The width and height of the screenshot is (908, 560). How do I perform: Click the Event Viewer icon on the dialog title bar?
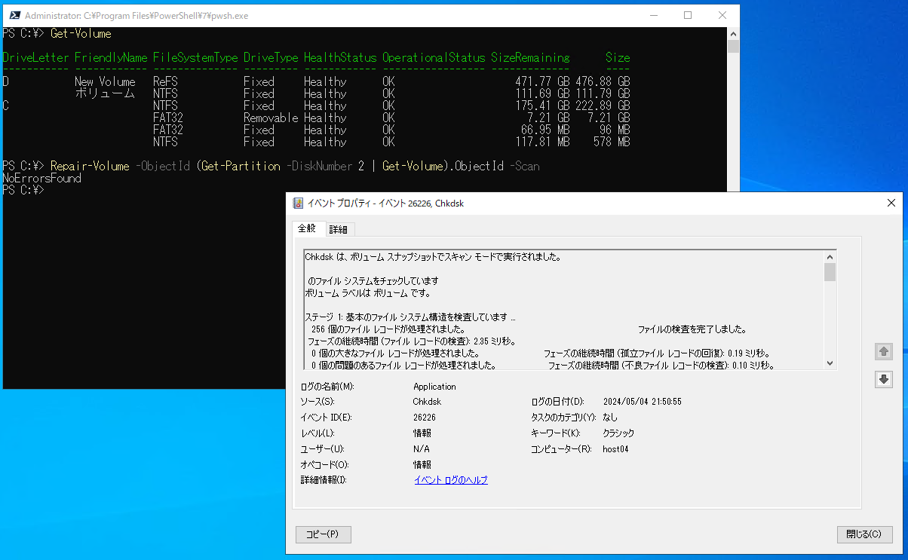click(x=296, y=203)
